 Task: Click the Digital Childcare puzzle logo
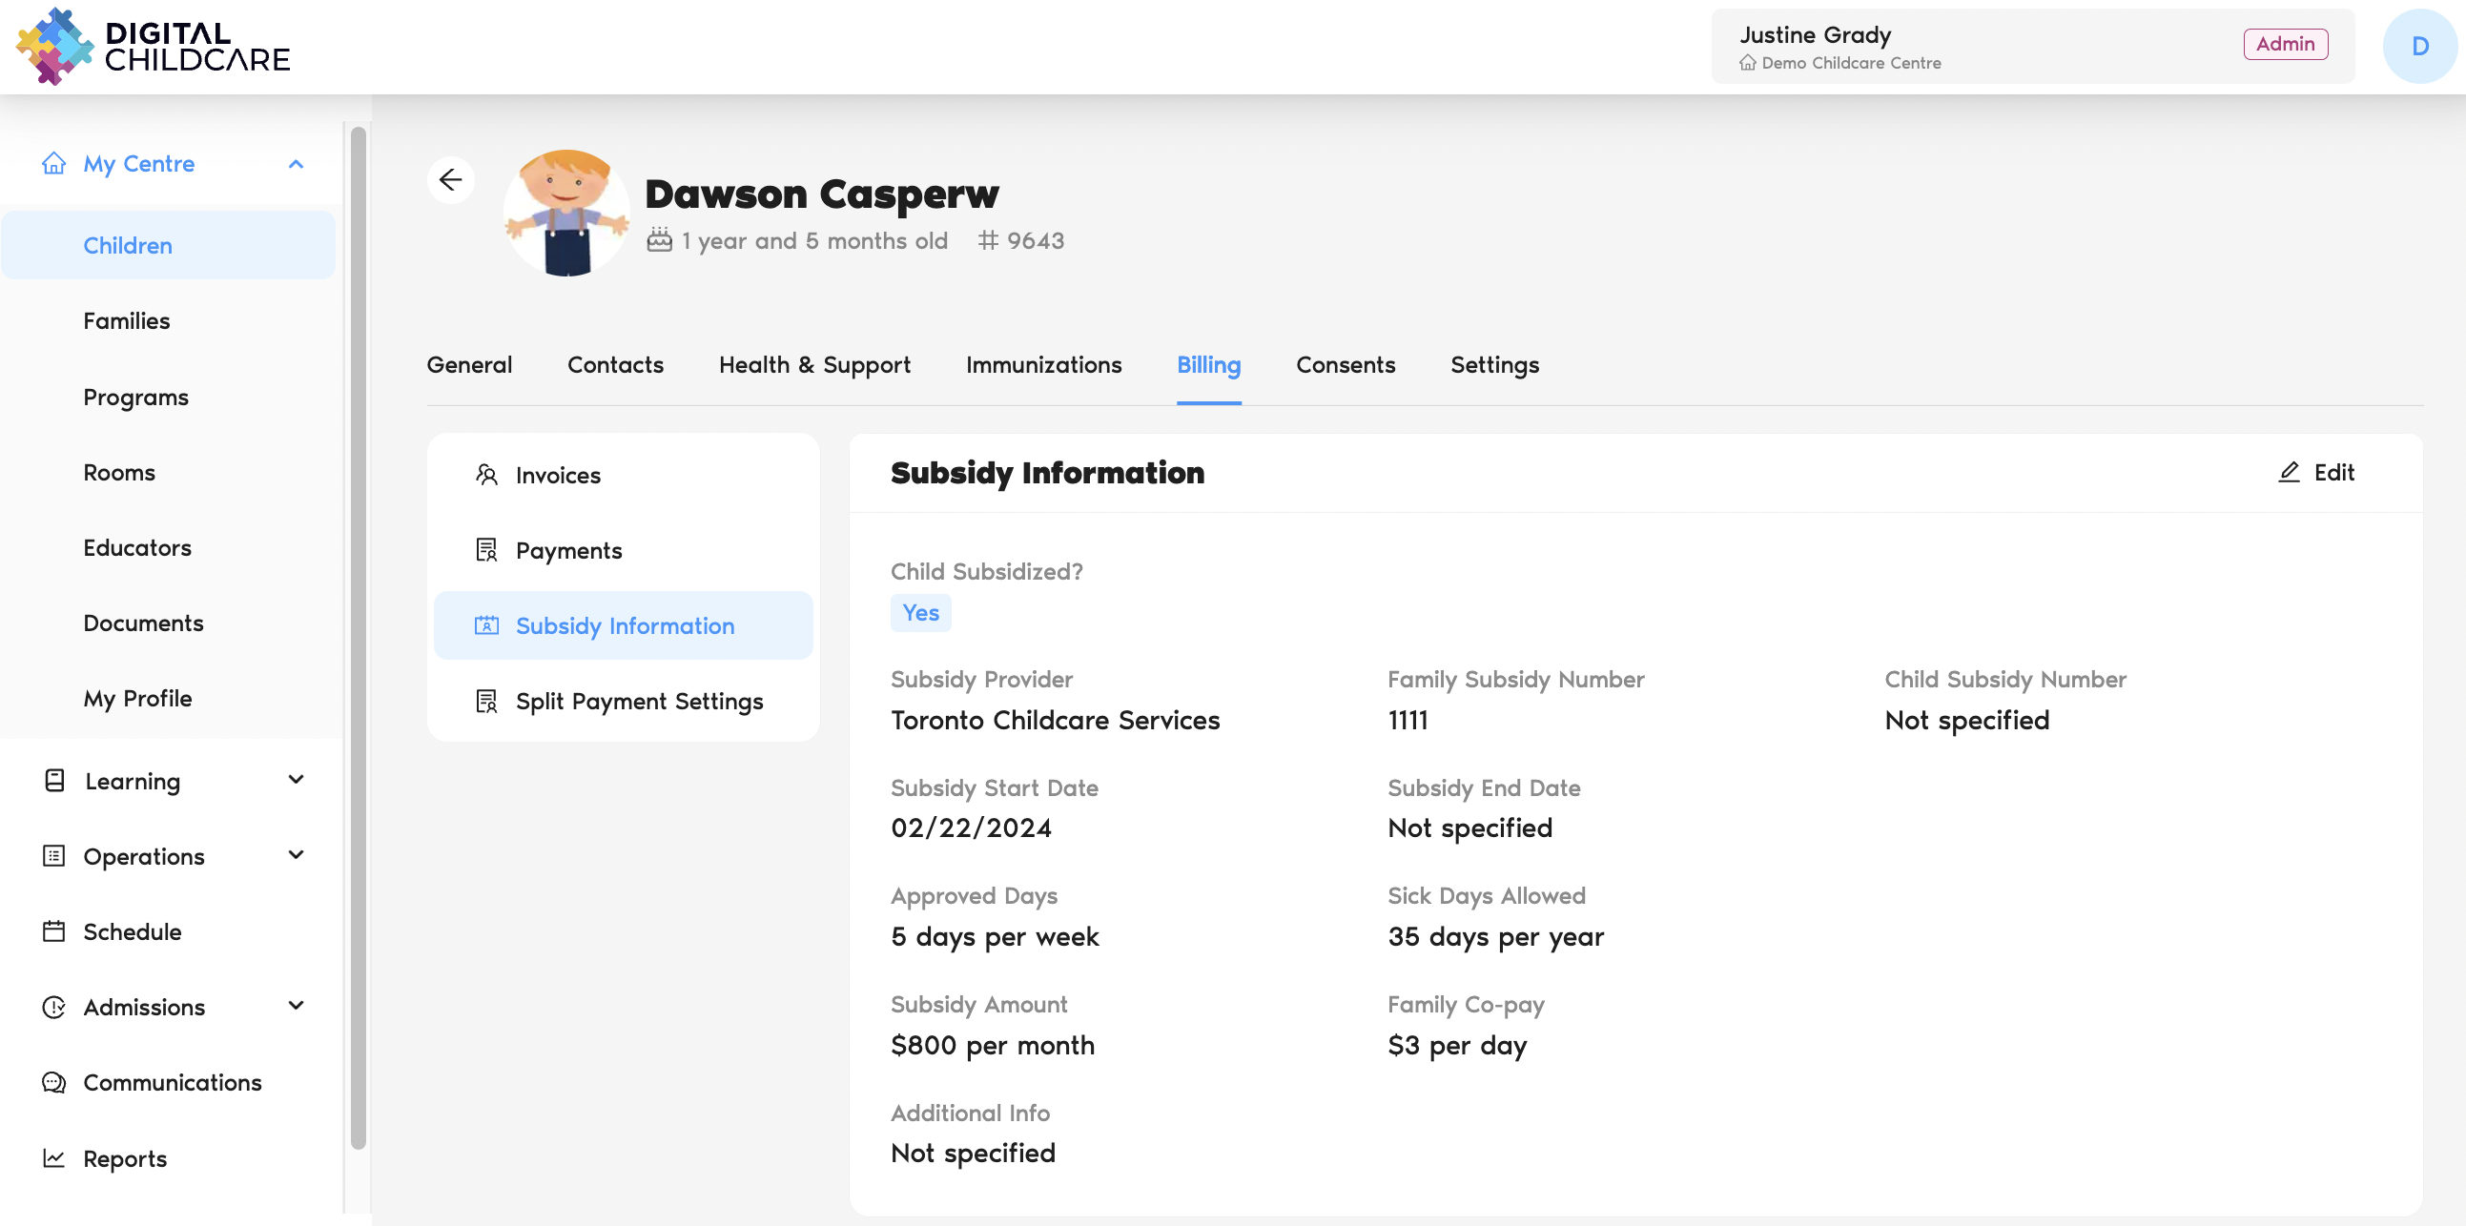coord(53,46)
